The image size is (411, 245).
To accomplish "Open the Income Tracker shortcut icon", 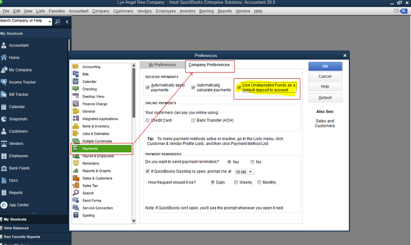I will 4,82.
